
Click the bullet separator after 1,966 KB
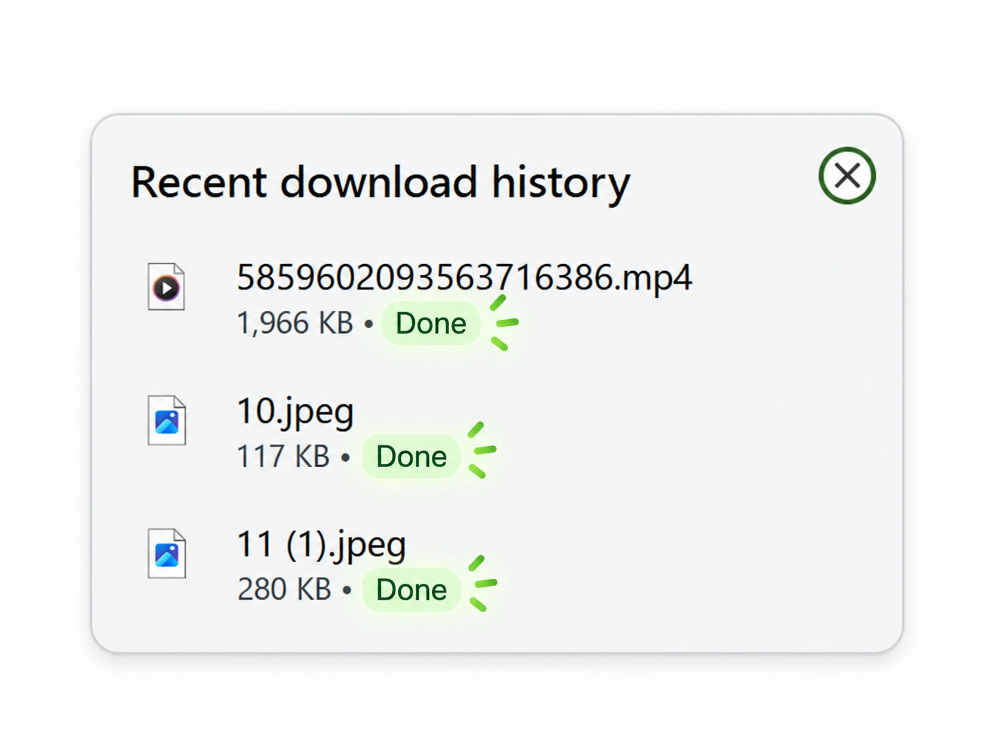click(369, 323)
